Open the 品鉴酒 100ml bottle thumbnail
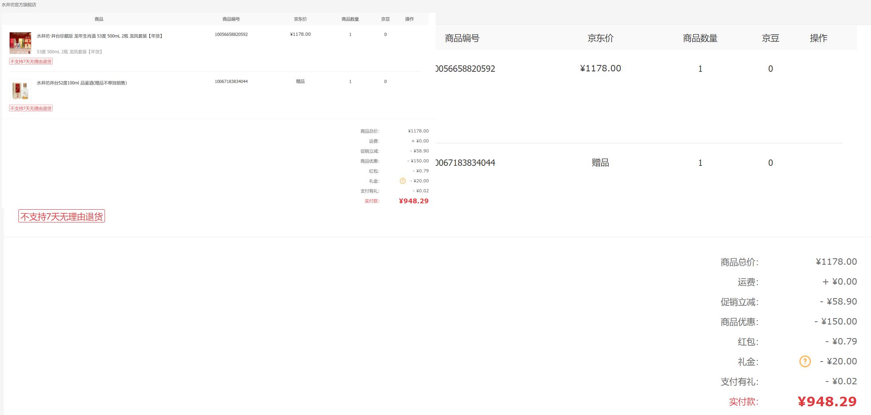 point(20,90)
